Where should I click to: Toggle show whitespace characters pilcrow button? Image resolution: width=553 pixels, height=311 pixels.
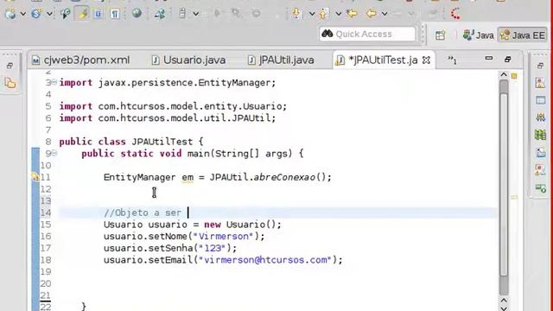coord(115,14)
